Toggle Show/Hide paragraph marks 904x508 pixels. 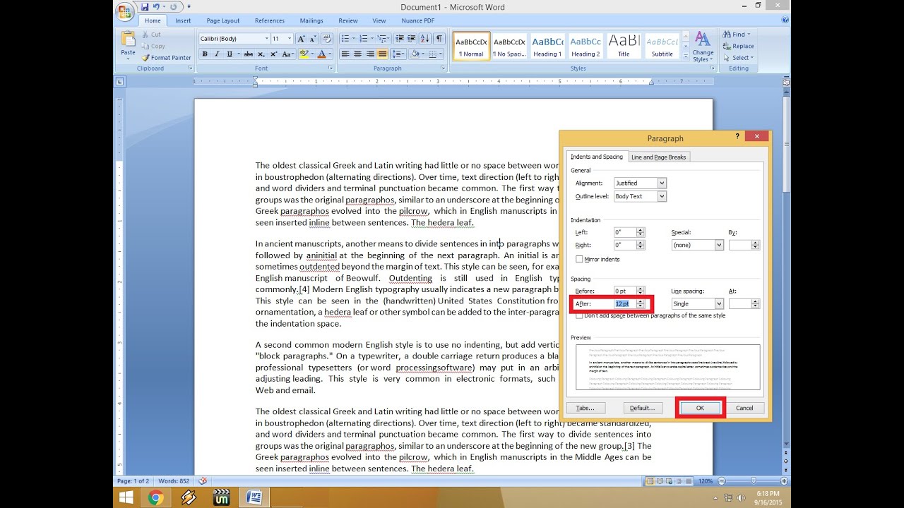coord(439,39)
